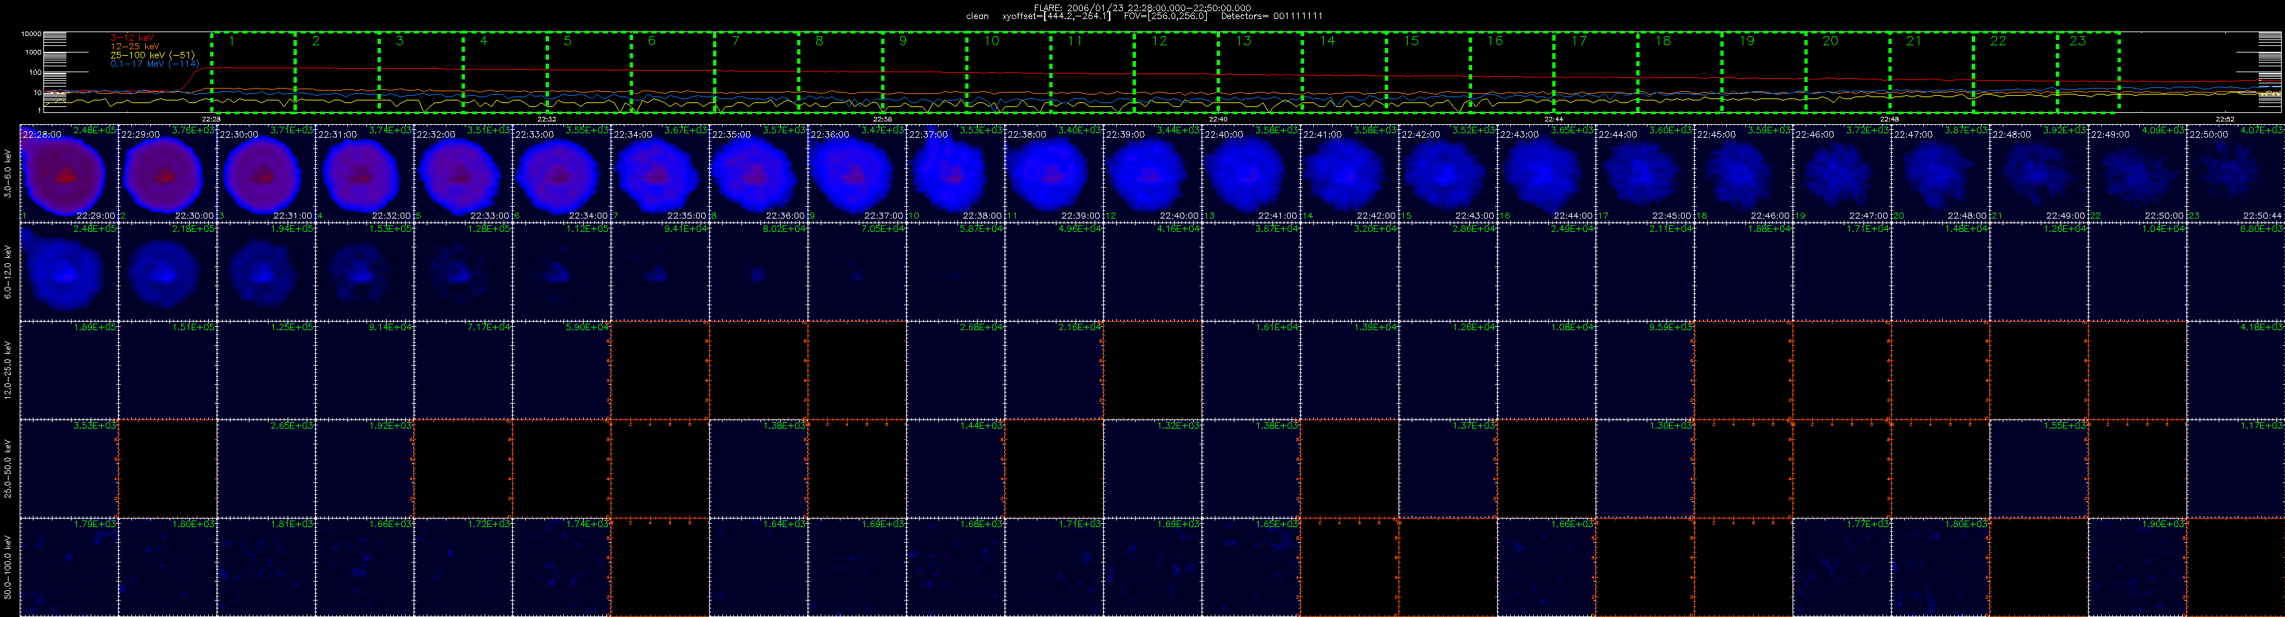Image resolution: width=2285 pixels, height=617 pixels.
Task: Click the 50.0–100.0 keV panel labeled 1.79E+03
Action: click(x=69, y=567)
